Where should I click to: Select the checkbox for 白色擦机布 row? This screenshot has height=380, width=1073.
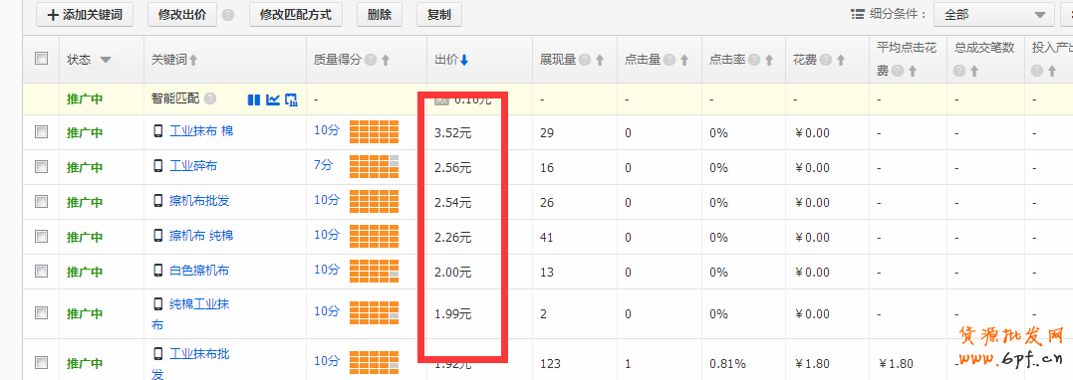click(41, 271)
